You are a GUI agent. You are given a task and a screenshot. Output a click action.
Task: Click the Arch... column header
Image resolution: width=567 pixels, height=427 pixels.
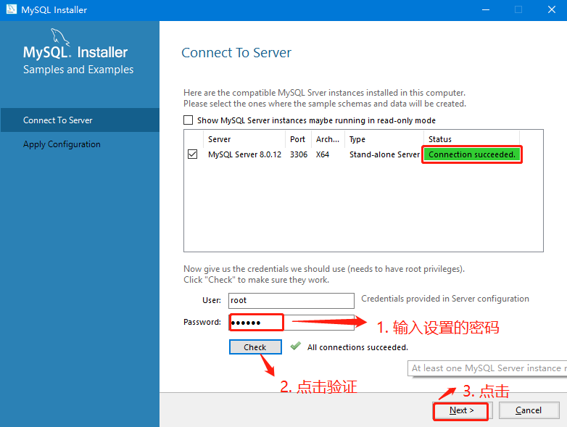coord(328,139)
